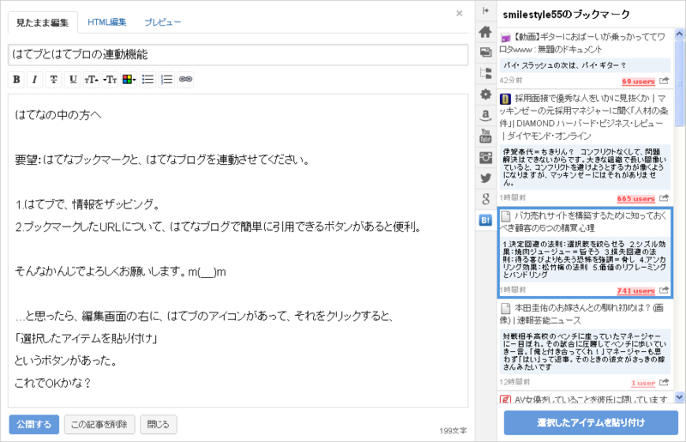Open the Twitter sidebar icon
Screen dimensions: 686x442
point(485,179)
